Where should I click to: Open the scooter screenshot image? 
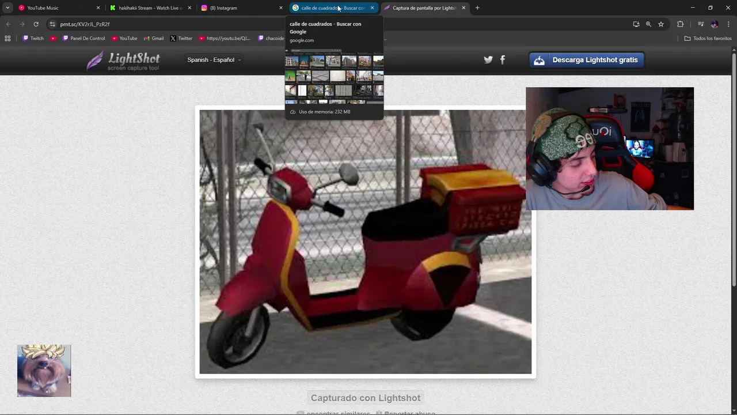pos(365,242)
